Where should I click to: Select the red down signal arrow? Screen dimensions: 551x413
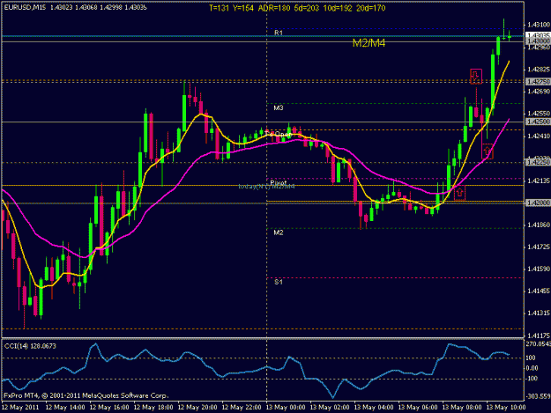point(476,77)
